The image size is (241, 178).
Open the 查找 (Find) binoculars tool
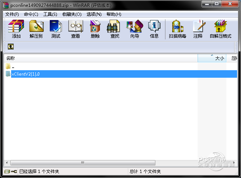coord(115,29)
